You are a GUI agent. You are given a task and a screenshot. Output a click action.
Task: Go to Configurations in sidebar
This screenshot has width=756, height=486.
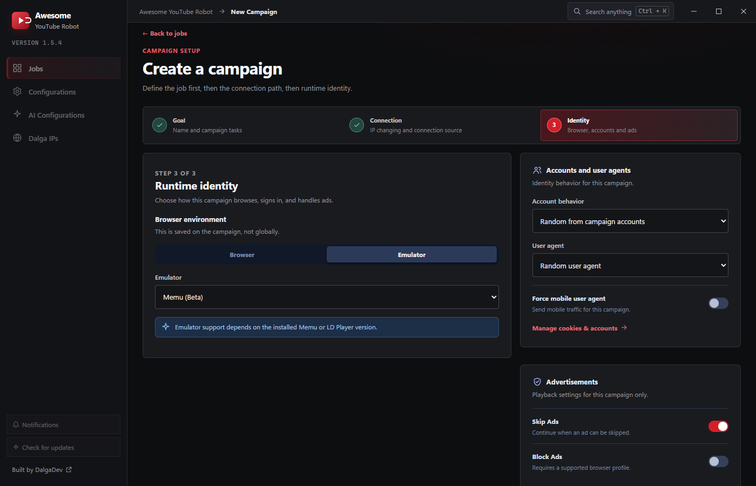pyautogui.click(x=63, y=92)
